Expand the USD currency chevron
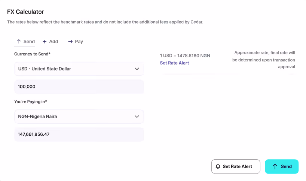This screenshot has width=306, height=181. pos(137,69)
